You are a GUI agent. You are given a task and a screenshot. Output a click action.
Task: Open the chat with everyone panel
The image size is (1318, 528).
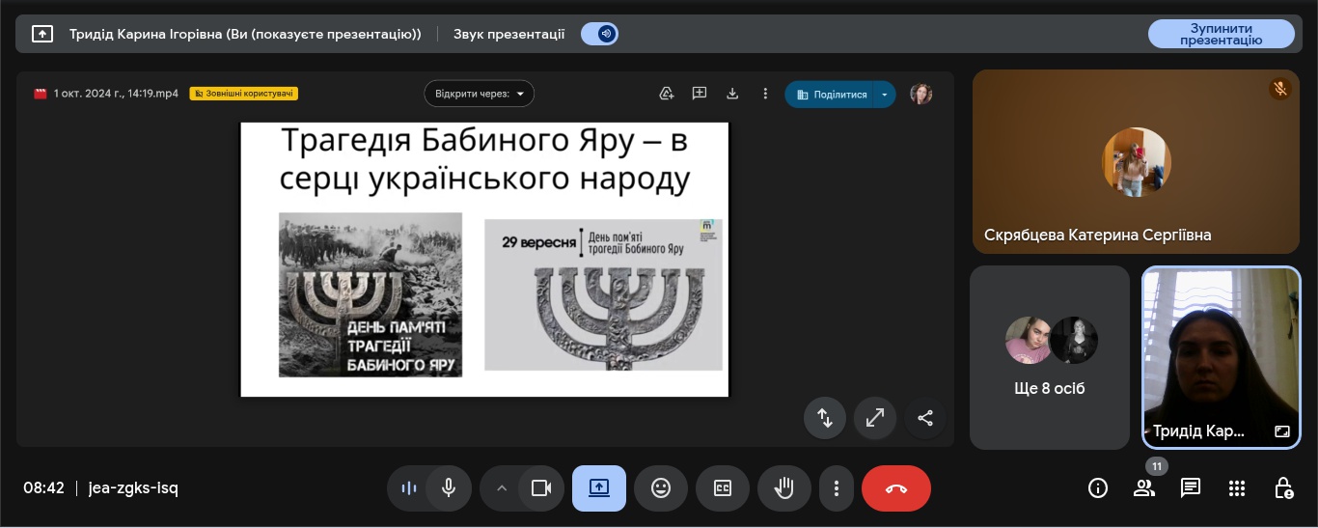(1191, 487)
